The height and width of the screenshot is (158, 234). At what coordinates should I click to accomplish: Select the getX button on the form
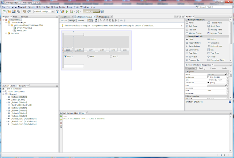tap(79, 50)
